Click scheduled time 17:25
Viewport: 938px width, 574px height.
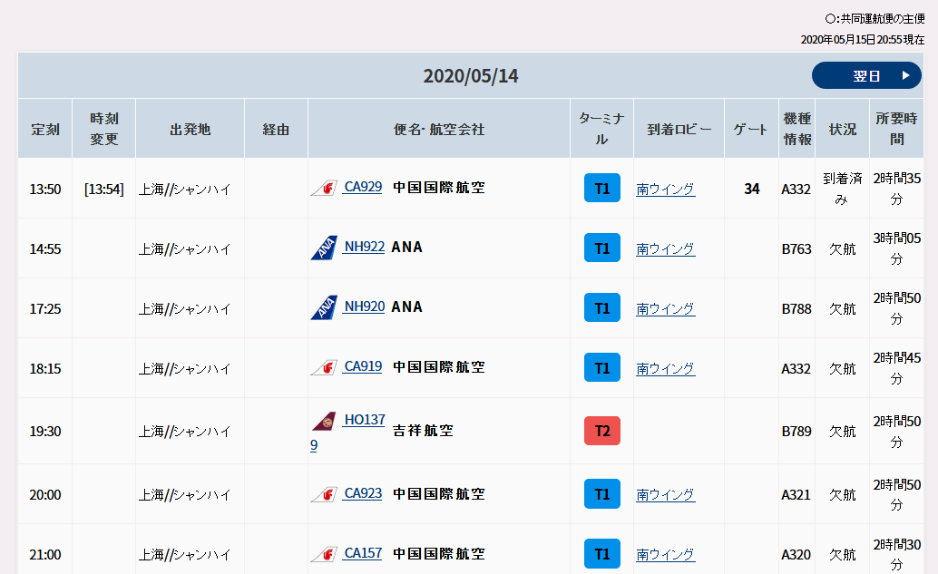45,309
